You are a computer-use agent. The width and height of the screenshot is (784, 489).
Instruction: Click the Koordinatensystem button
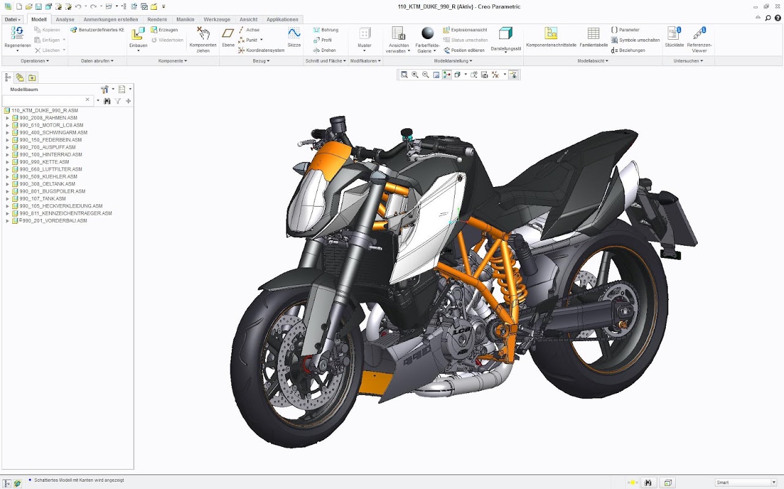(261, 50)
